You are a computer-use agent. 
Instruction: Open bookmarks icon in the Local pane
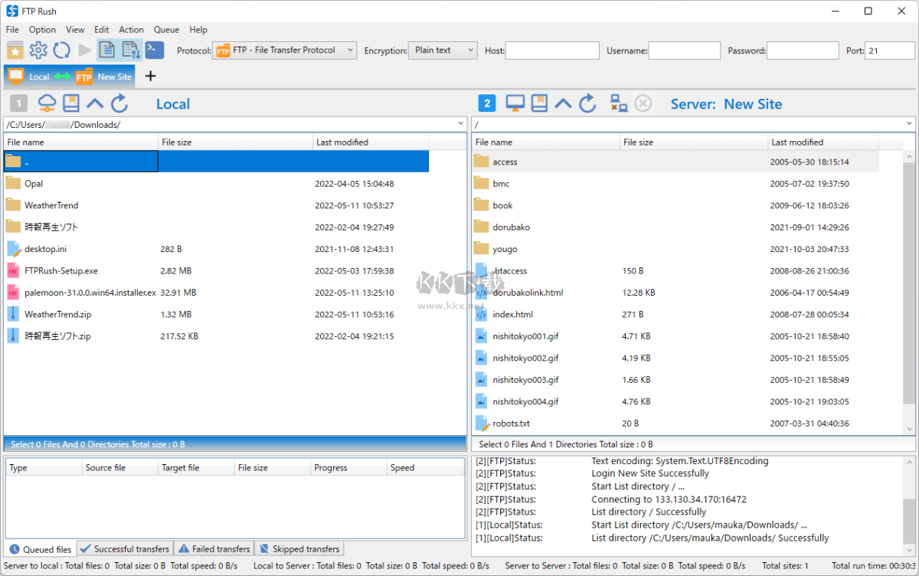pos(71,104)
